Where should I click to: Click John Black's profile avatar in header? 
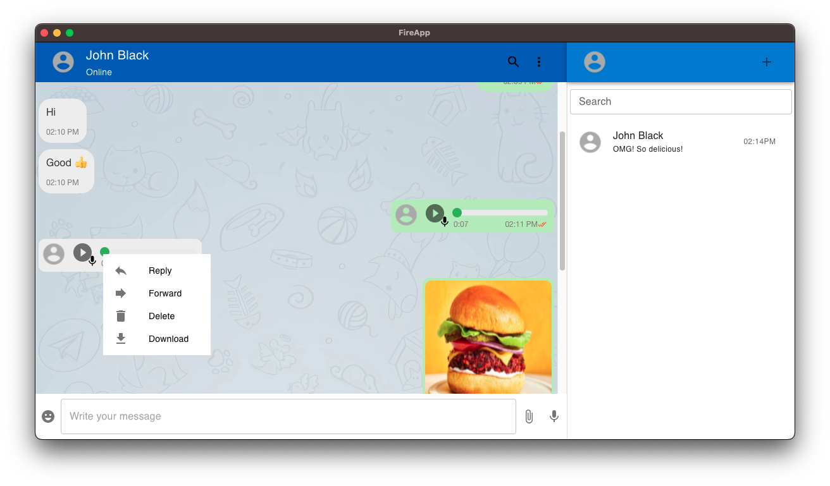[63, 62]
